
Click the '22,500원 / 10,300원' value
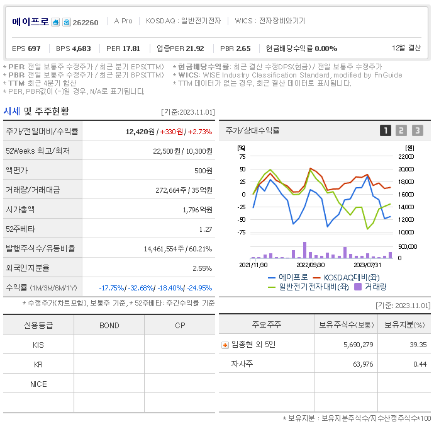tap(182, 151)
